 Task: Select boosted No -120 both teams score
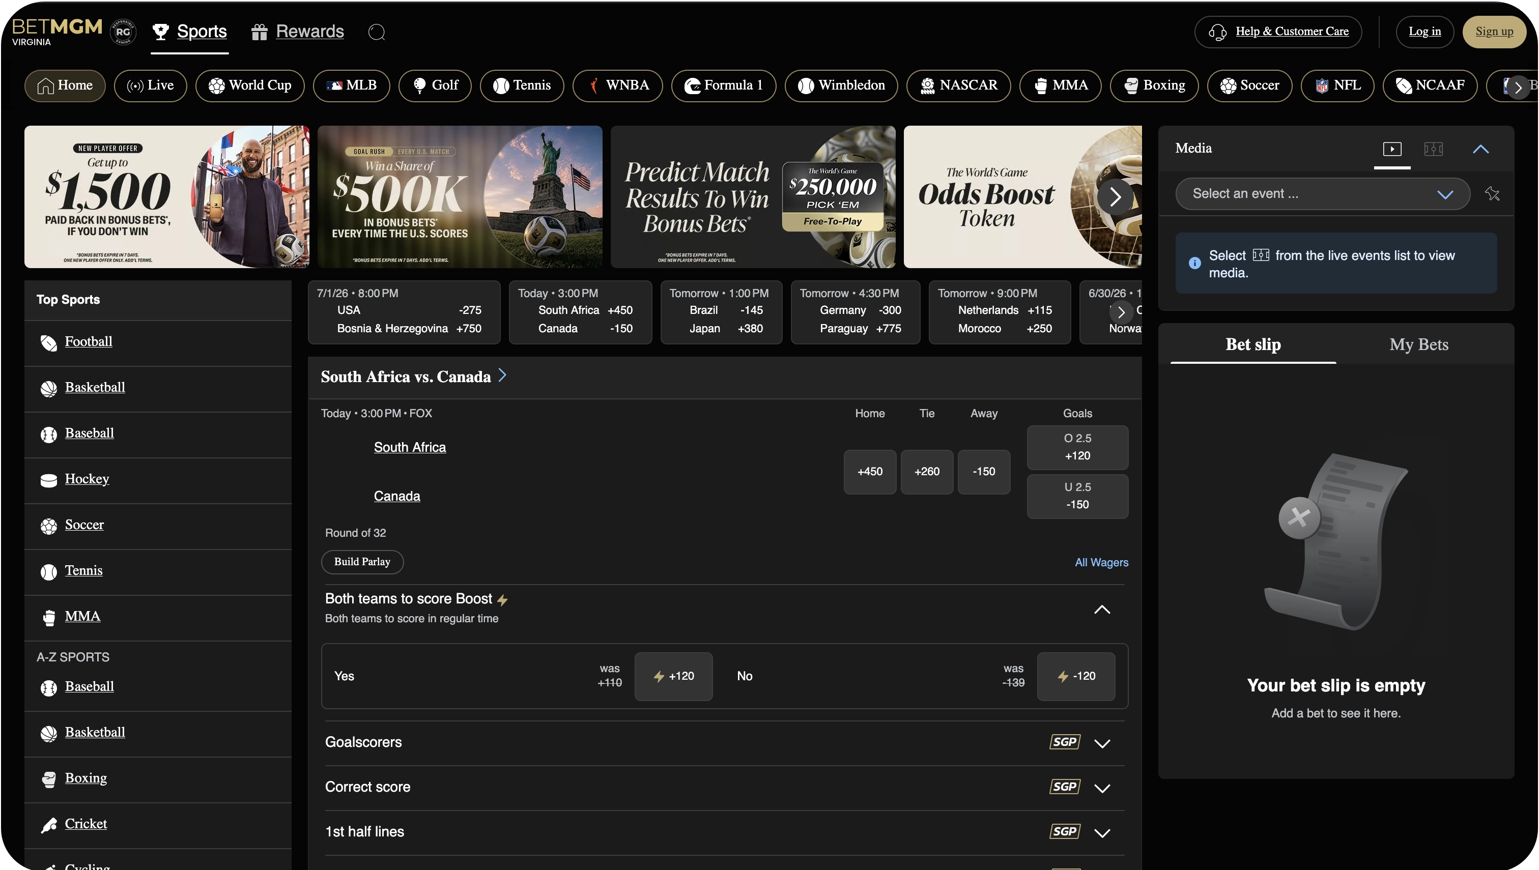[x=1075, y=676]
